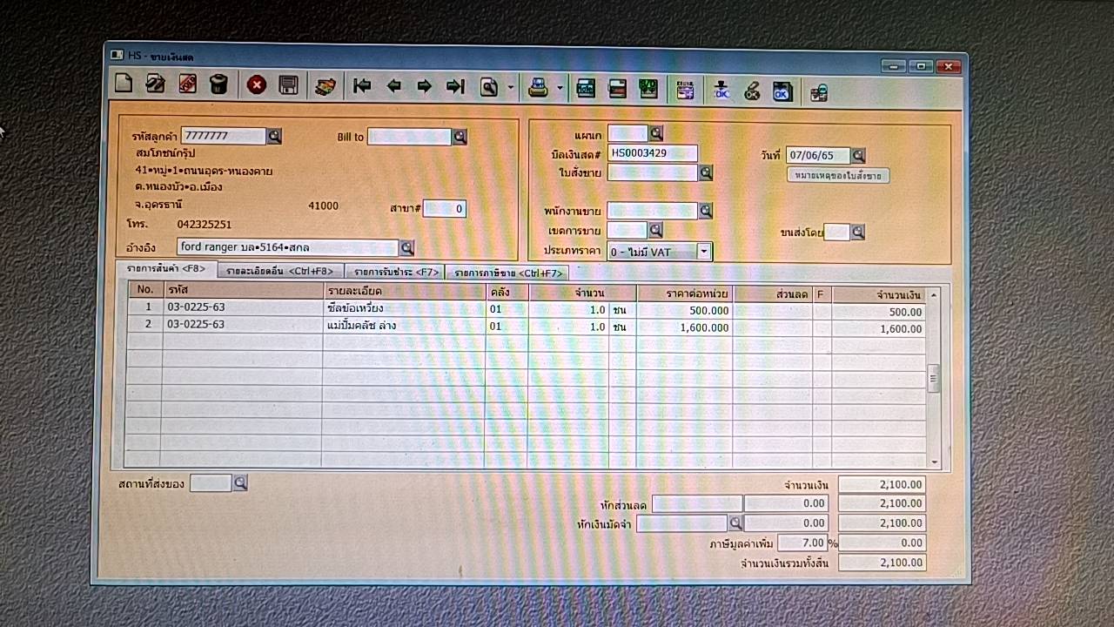The height and width of the screenshot is (627, 1114).
Task: Open the ประเภทราคา dropdown
Action: [x=703, y=252]
